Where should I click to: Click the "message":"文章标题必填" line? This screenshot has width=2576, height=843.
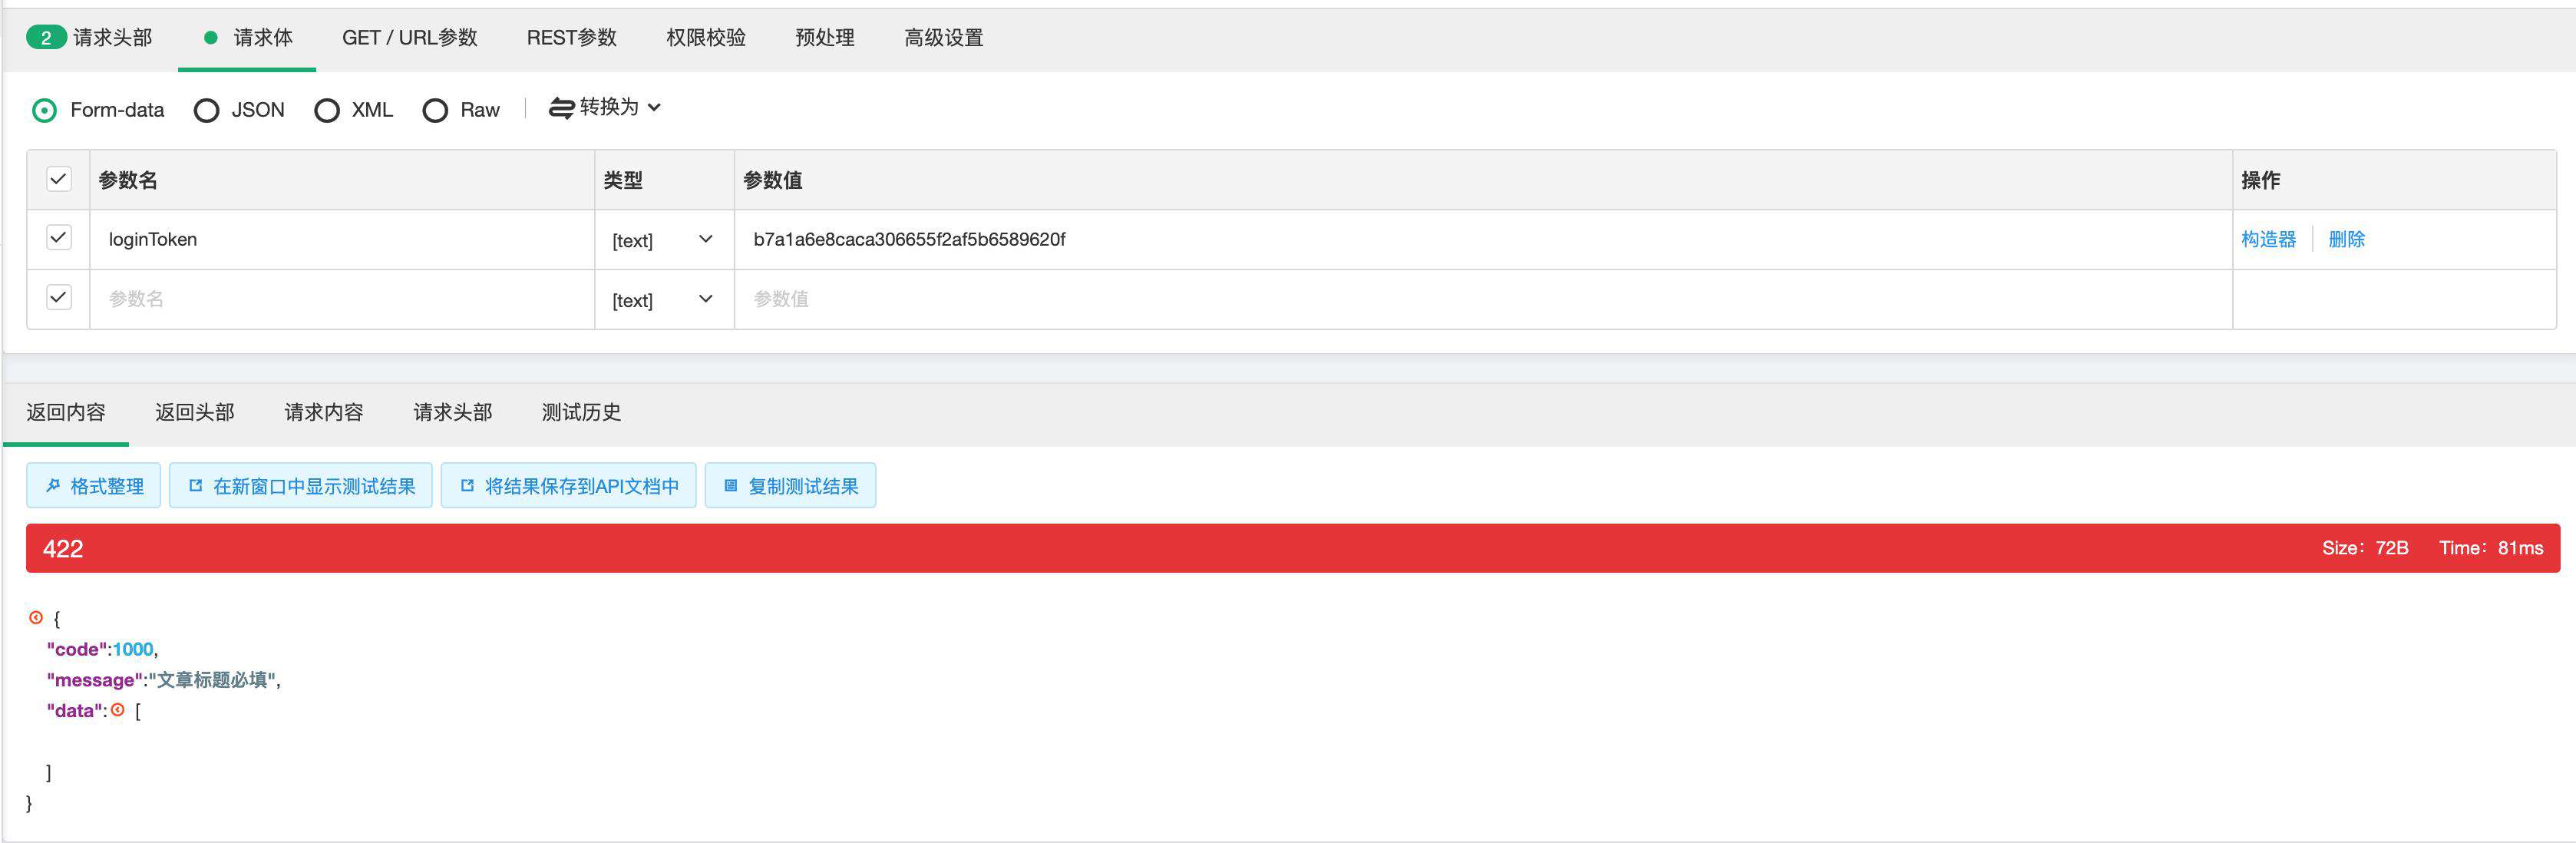pos(164,680)
